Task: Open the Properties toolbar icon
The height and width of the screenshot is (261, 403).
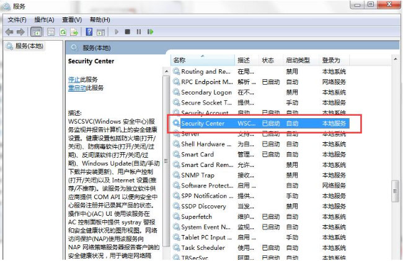Action: coord(51,32)
